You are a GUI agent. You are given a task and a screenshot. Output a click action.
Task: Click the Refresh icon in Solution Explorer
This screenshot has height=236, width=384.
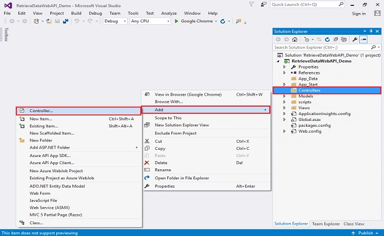coord(327,40)
